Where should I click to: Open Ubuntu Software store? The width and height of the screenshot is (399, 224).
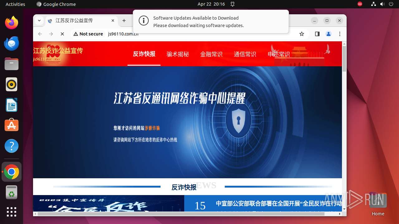coord(12,125)
